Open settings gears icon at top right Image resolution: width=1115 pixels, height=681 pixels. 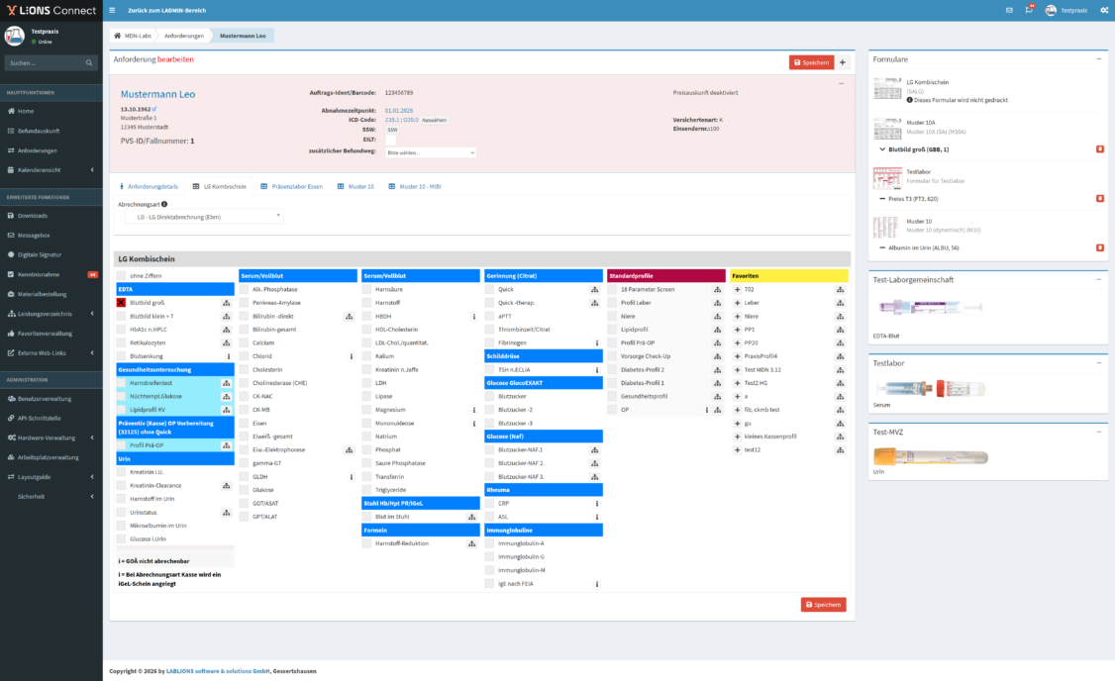[x=1104, y=10]
